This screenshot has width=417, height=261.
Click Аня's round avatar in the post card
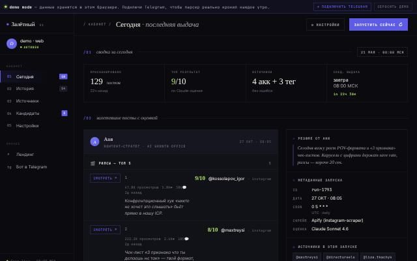pos(94,142)
